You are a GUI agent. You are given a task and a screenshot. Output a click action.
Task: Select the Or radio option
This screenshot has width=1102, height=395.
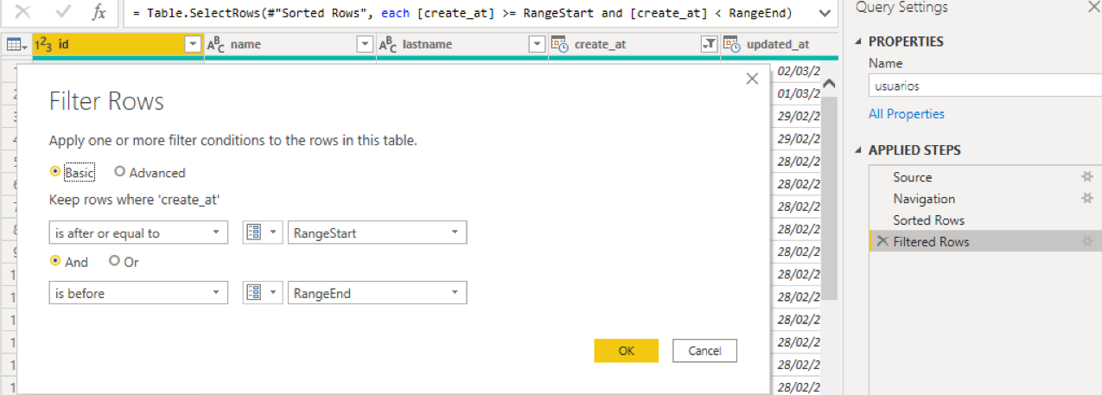click(114, 261)
